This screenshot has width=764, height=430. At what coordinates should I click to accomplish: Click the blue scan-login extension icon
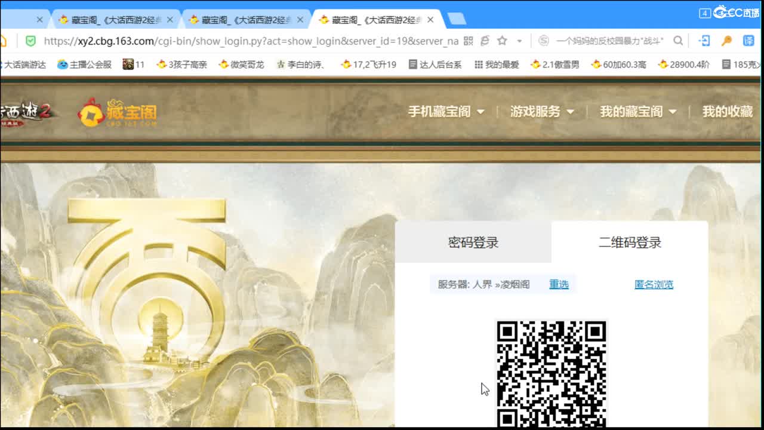pos(703,42)
